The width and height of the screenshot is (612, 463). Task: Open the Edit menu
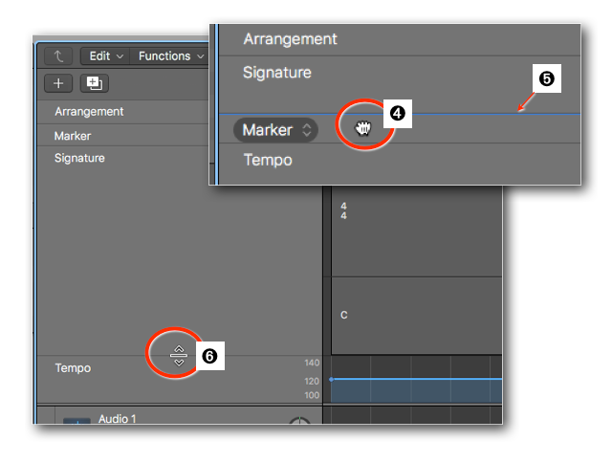tap(106, 56)
